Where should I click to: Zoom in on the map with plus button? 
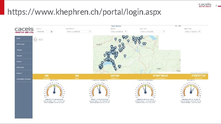40,39
